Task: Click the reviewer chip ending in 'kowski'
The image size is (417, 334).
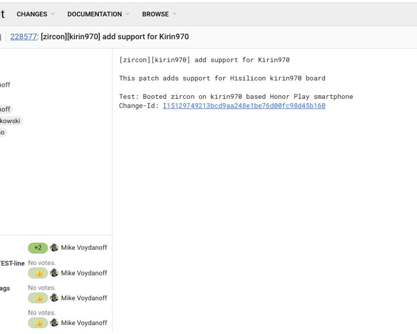Action: coord(10,121)
